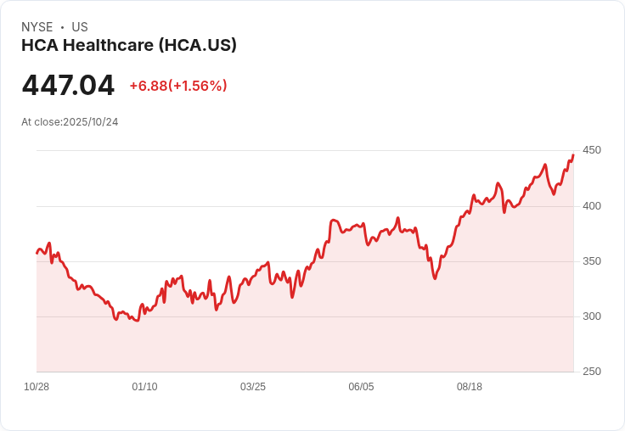
Task: Select the 10/28 date on the x-axis
Action: tap(37, 387)
